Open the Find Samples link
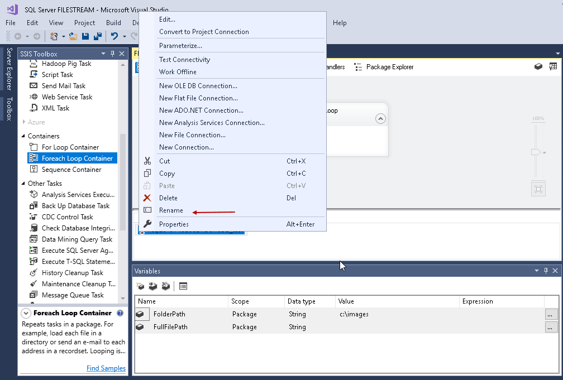 pyautogui.click(x=106, y=368)
